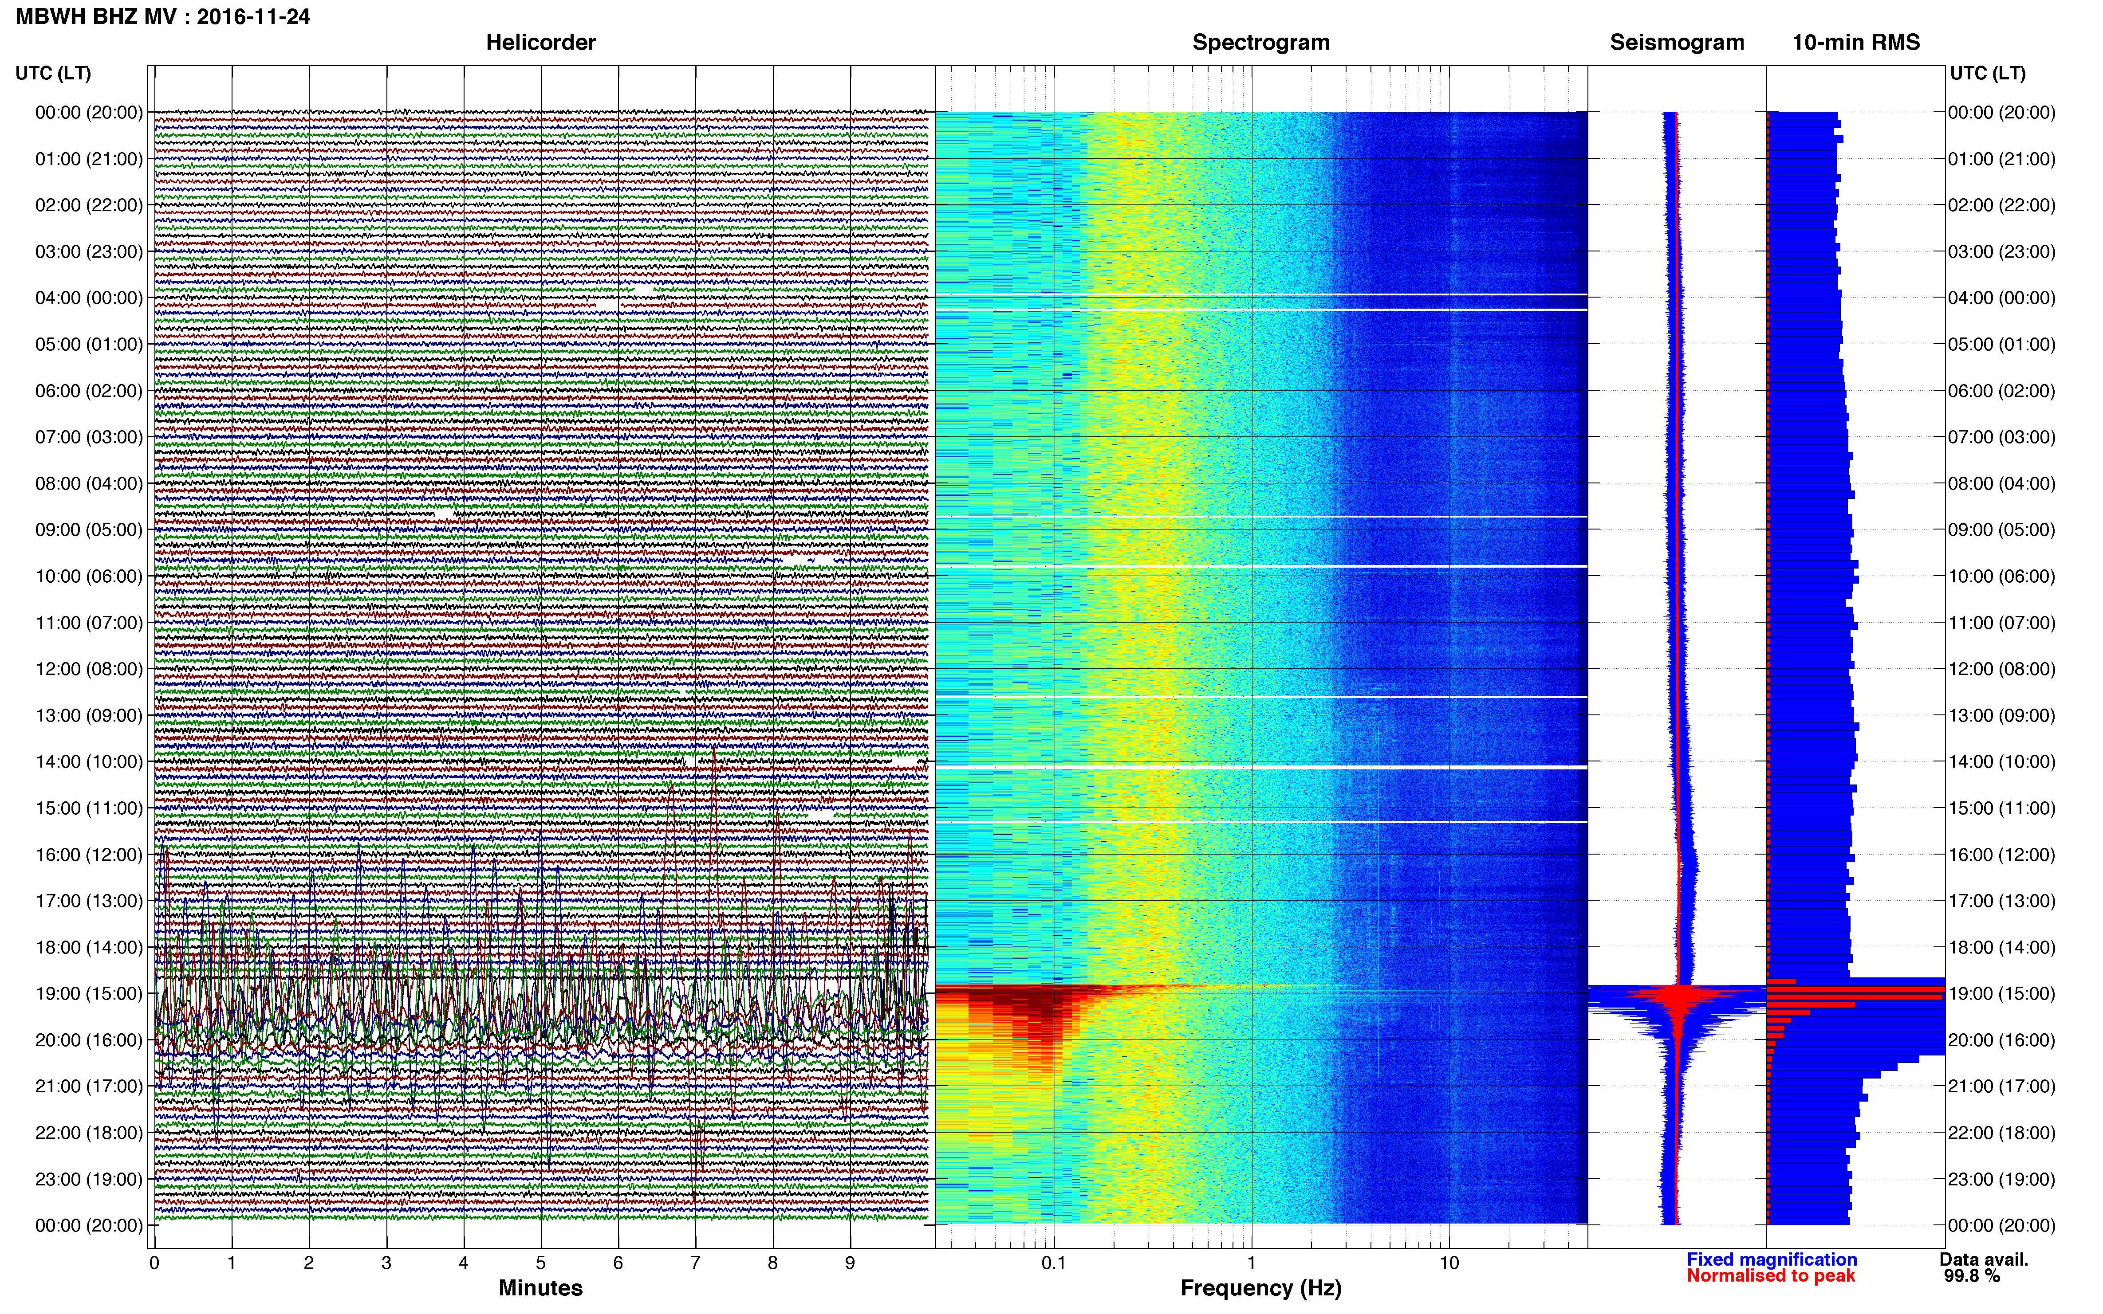Select the title "MBWH BHZ MV : 2016-11-24"
2103x1314 pixels.
point(162,16)
